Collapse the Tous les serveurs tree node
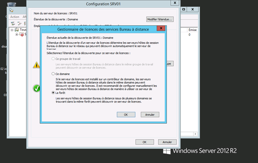Viewport: 258px width, 163px height. coord(12,30)
